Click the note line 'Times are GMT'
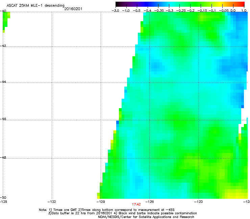 point(66,210)
